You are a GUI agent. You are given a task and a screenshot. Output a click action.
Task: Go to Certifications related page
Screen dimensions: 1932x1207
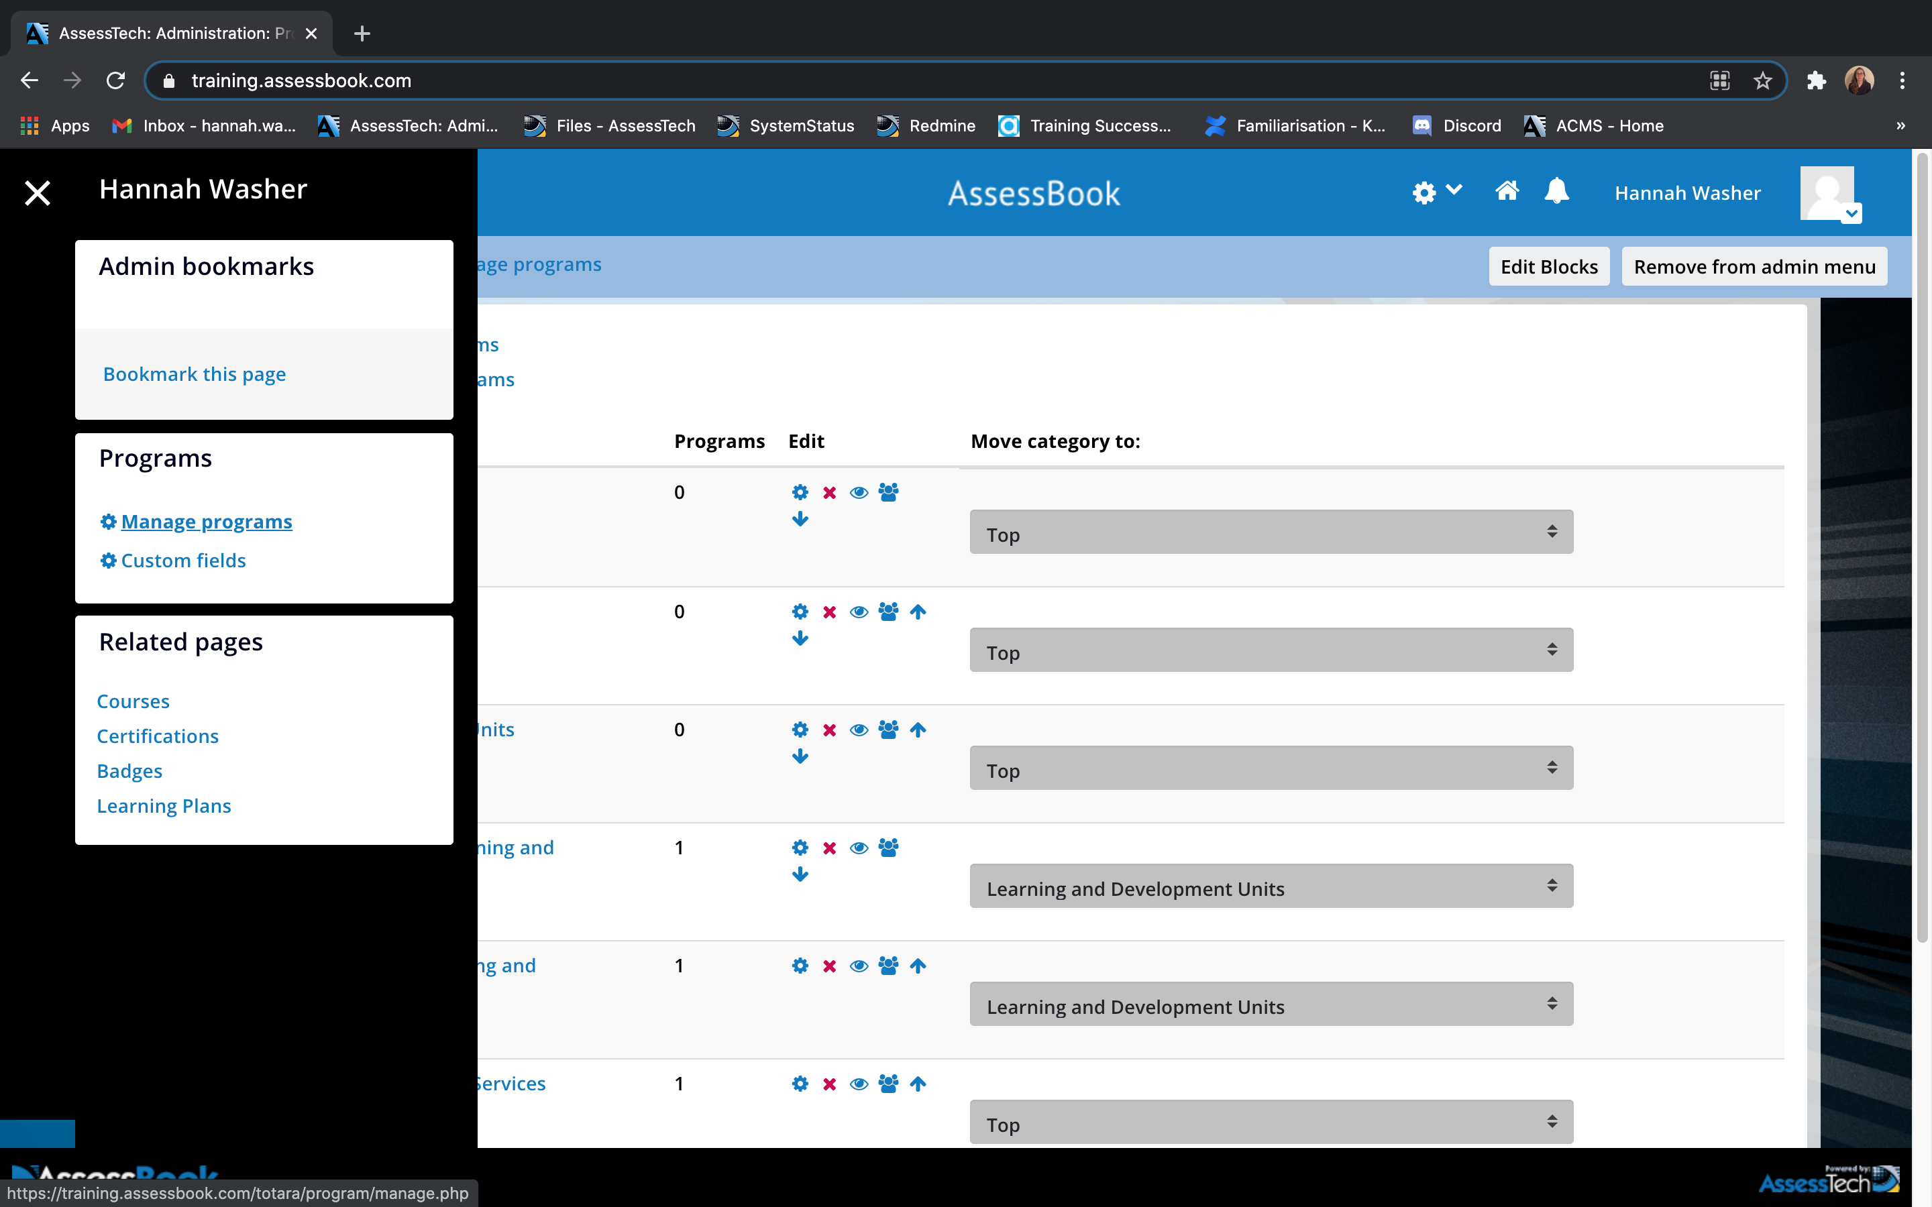click(x=157, y=736)
